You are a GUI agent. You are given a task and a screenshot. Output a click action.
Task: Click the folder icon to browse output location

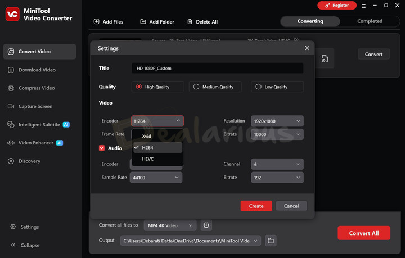(271, 241)
